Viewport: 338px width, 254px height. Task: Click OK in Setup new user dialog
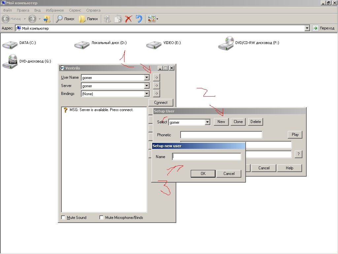[x=203, y=173]
